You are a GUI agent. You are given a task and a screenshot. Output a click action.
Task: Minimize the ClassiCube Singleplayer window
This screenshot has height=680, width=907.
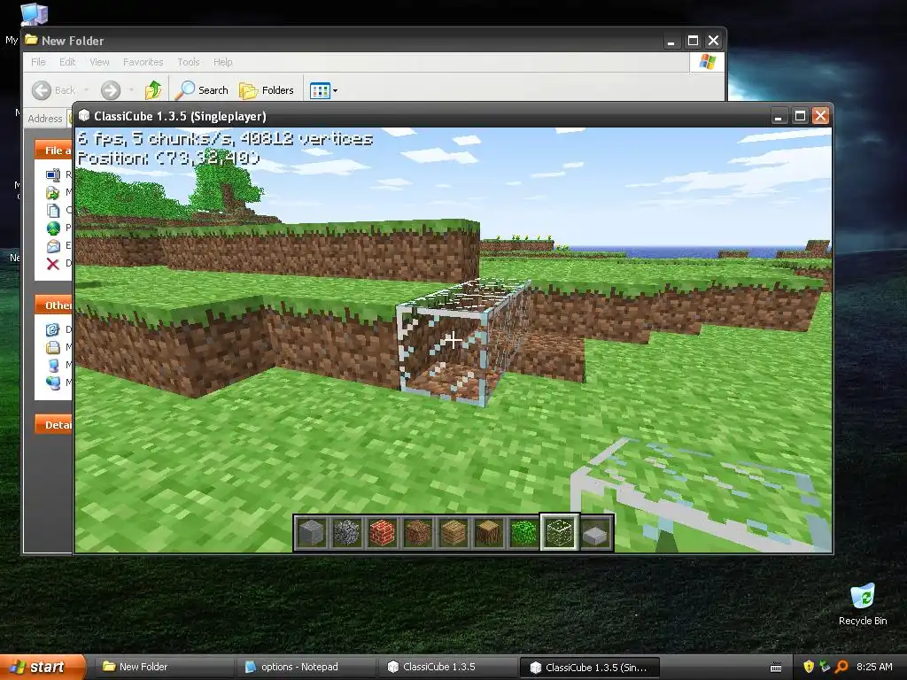click(x=779, y=116)
